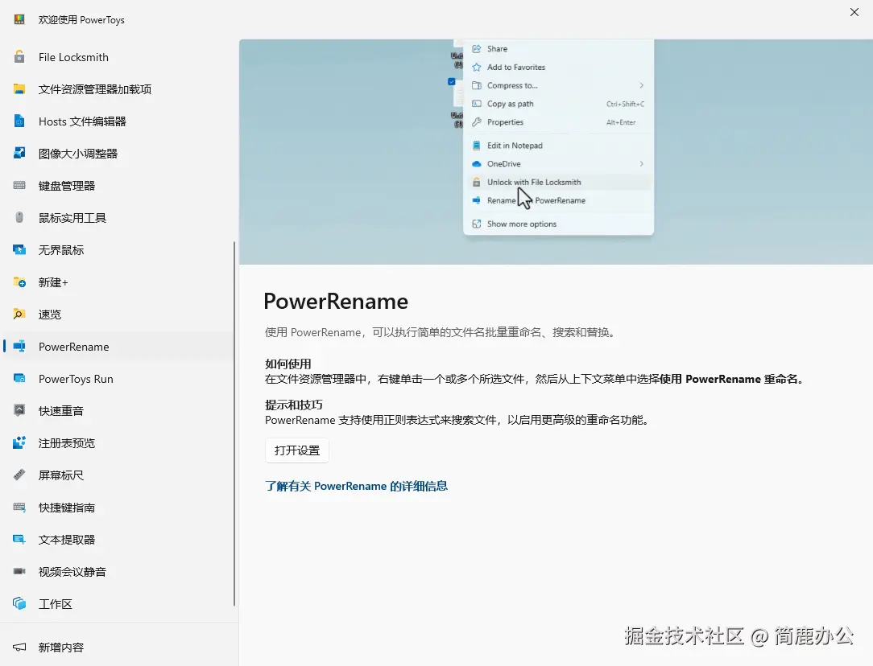Open the 文本提取器 page

pos(119,540)
